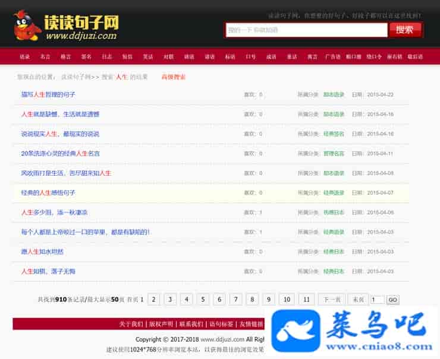
Task: Open result 描写人生哲理的句子
Action: point(48,95)
